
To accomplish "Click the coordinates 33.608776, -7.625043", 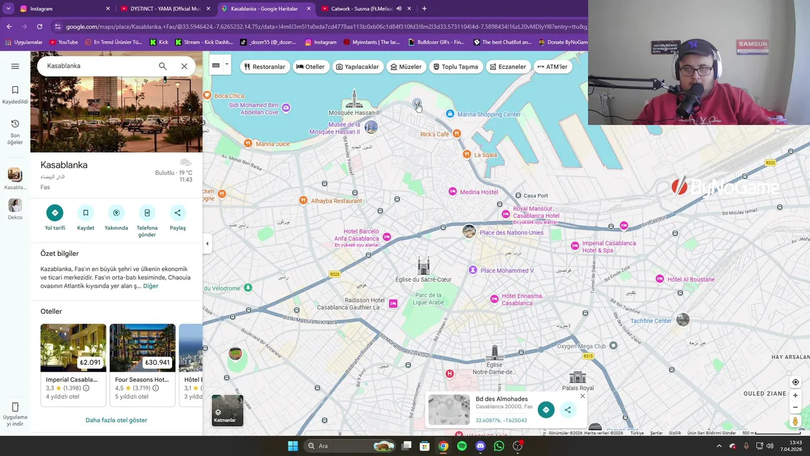I will [501, 421].
